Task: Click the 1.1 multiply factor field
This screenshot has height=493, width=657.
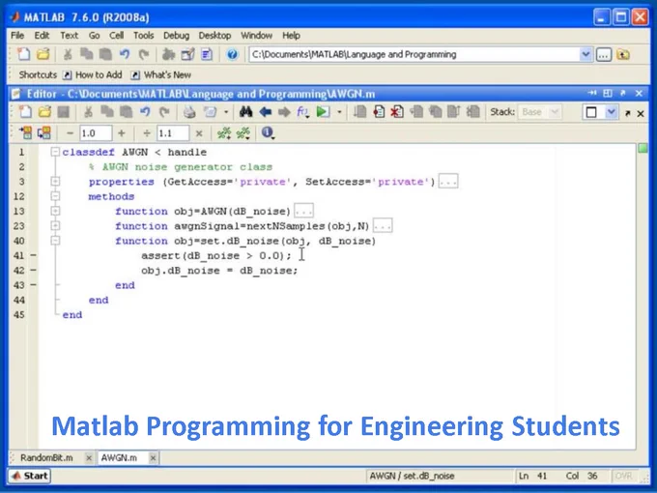Action: tap(173, 133)
